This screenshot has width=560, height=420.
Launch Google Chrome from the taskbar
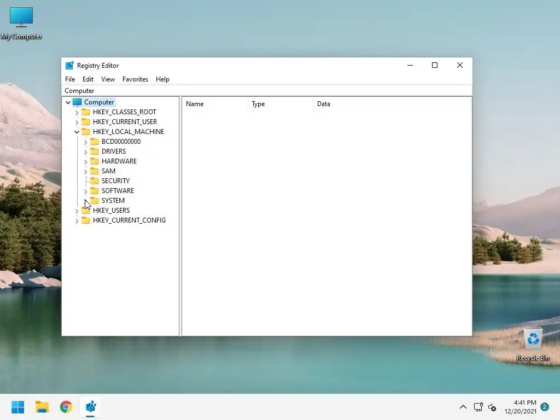(66, 407)
